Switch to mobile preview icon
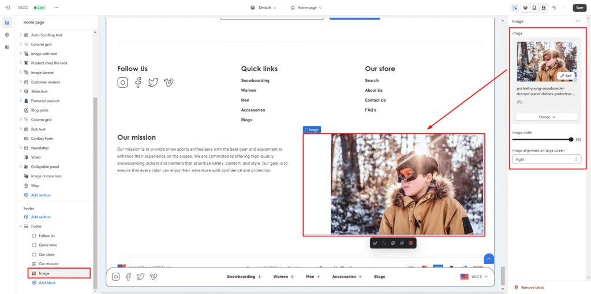This screenshot has height=294, width=591. pos(534,8)
